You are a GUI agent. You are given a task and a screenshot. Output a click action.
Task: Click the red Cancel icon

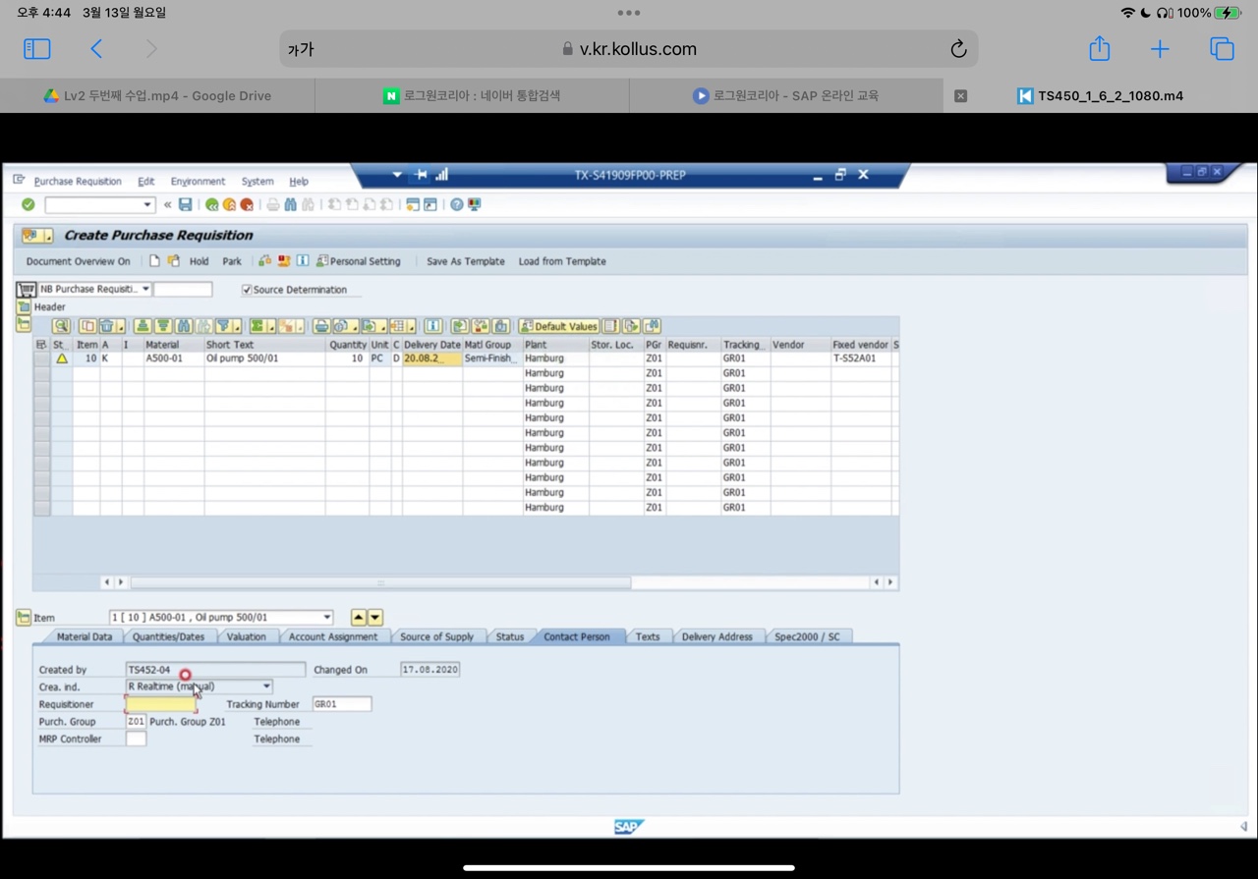pyautogui.click(x=247, y=204)
